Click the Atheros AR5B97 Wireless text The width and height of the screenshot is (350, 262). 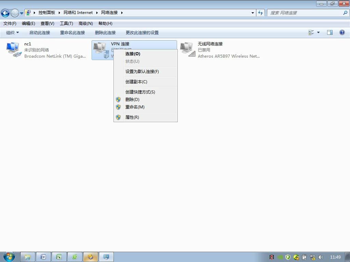click(229, 56)
